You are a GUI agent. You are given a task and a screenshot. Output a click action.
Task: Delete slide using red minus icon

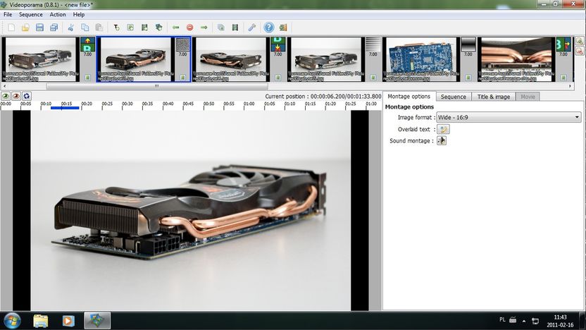click(190, 28)
